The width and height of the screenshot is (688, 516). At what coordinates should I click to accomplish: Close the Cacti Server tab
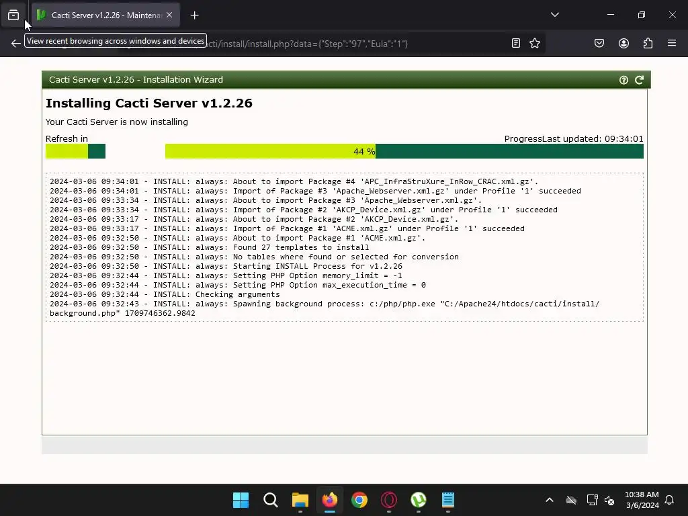click(x=169, y=15)
